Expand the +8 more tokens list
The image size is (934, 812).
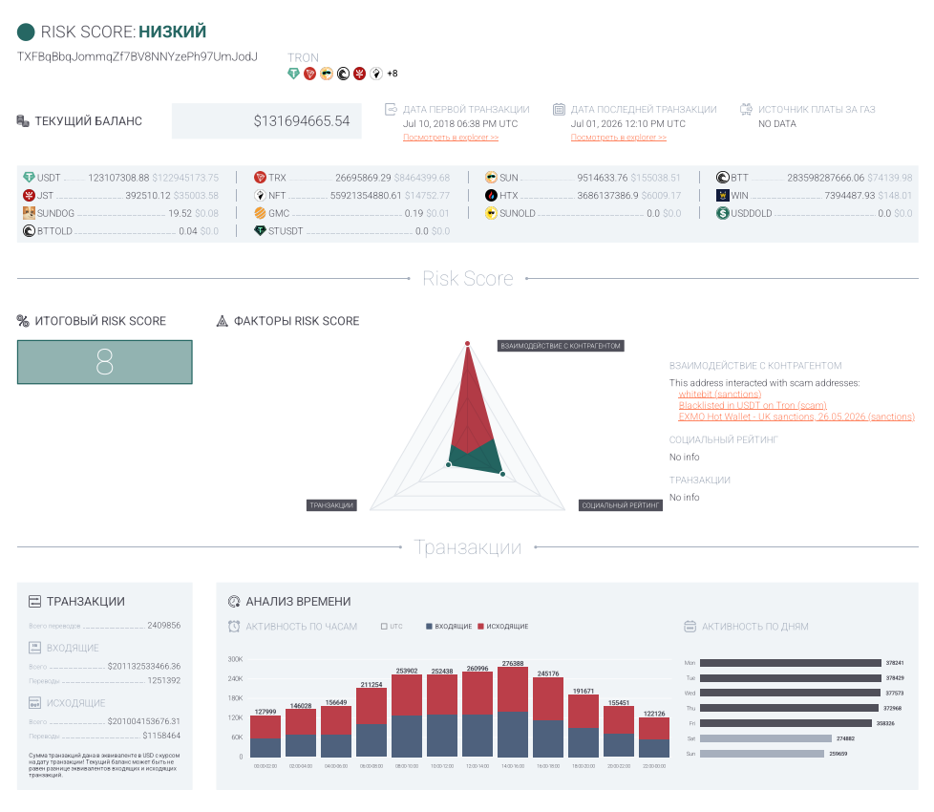392,74
